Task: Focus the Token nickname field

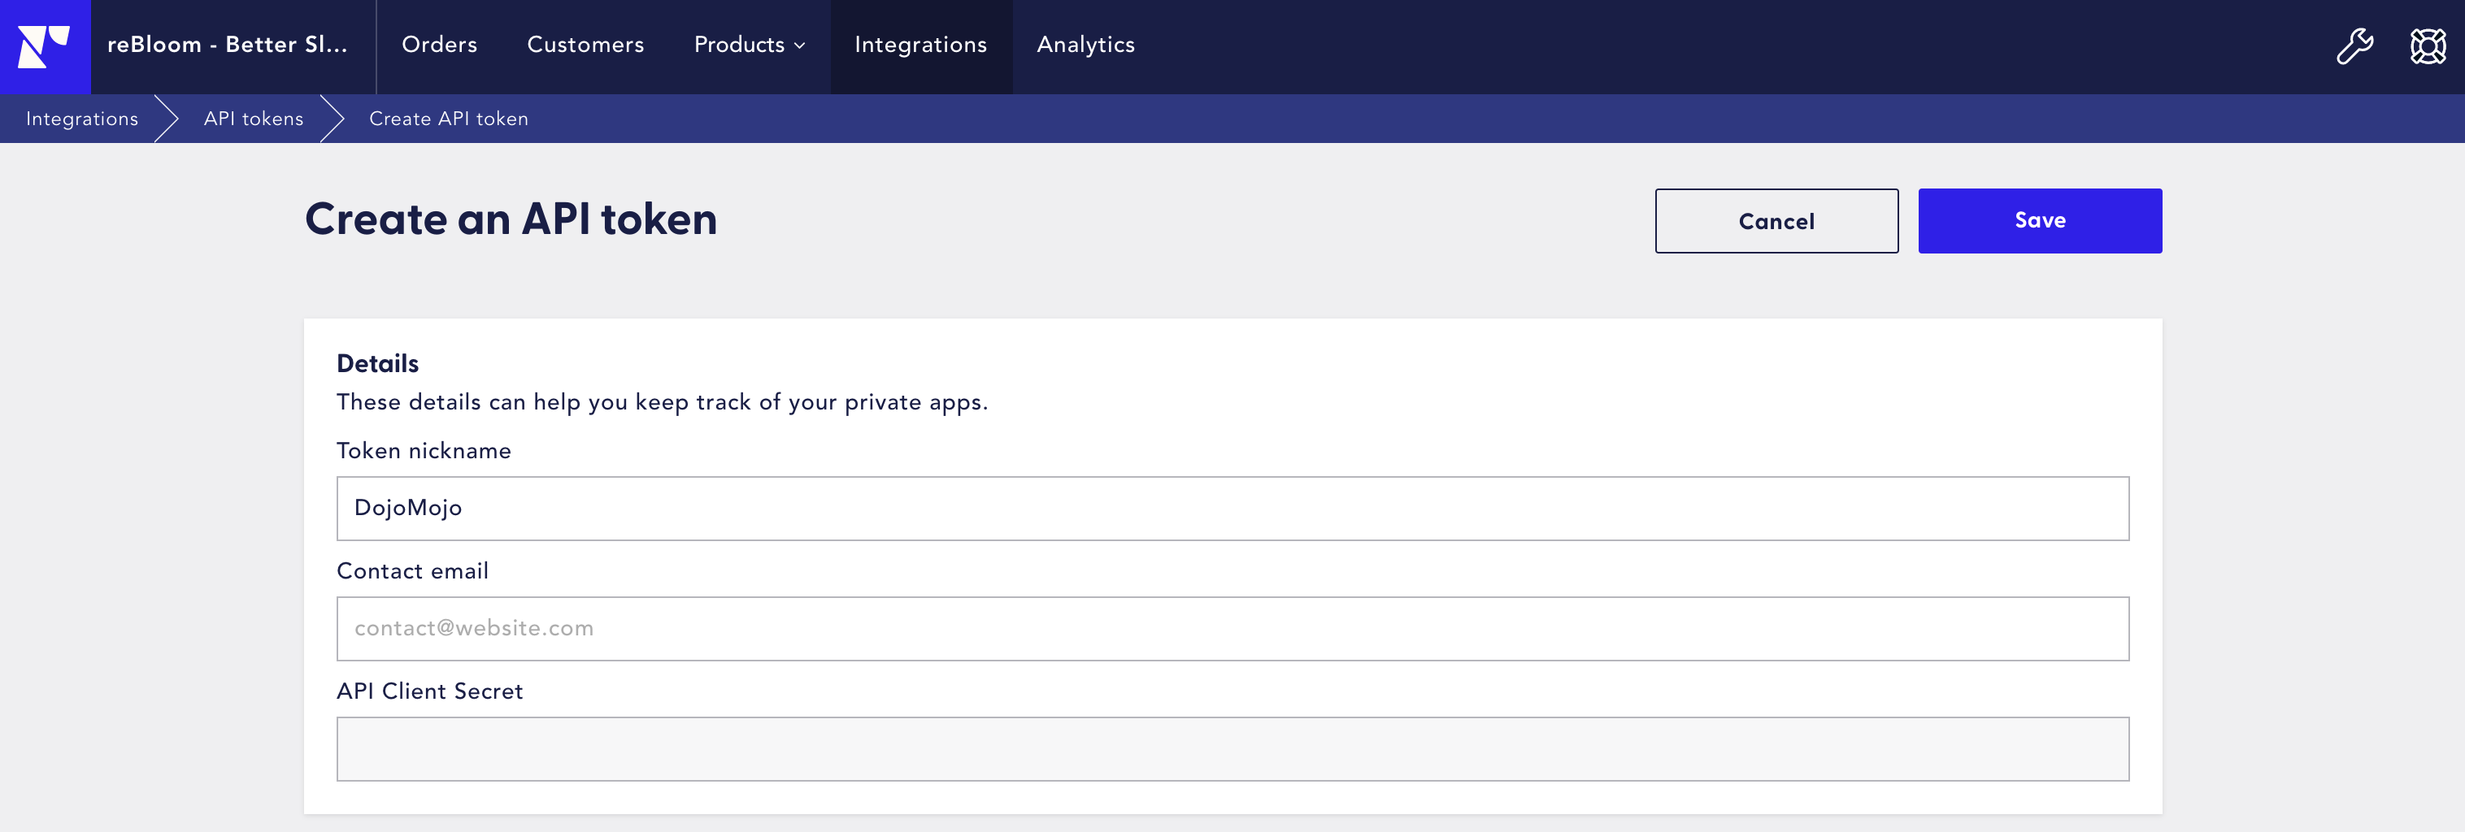Action: pos(1232,509)
